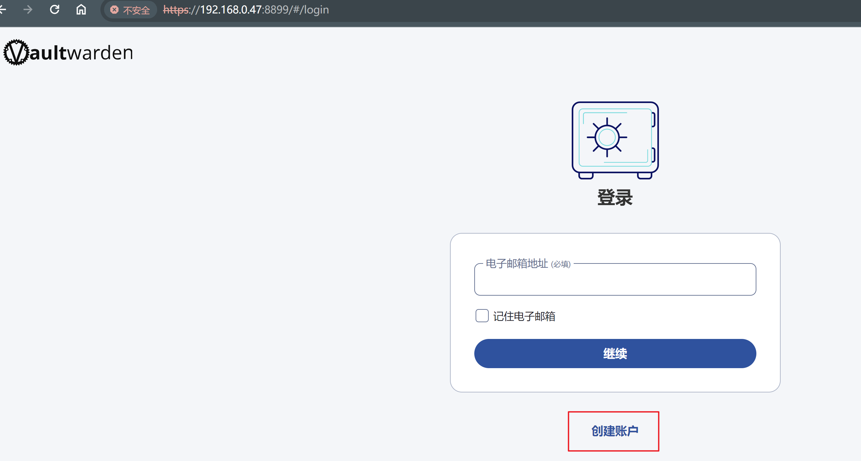
Task: Click the Vaultwarden gear V logo icon
Action: [16, 52]
